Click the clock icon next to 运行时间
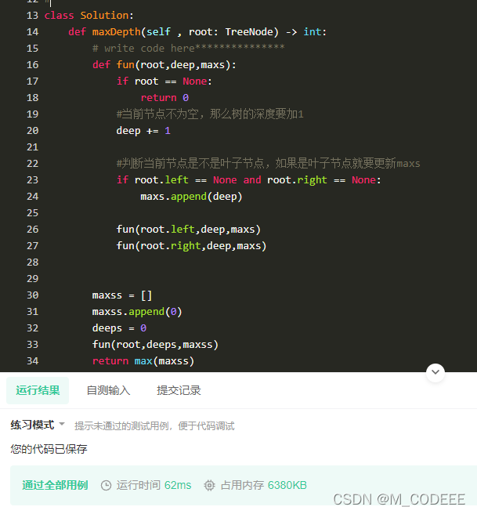The width and height of the screenshot is (477, 514). pos(106,485)
